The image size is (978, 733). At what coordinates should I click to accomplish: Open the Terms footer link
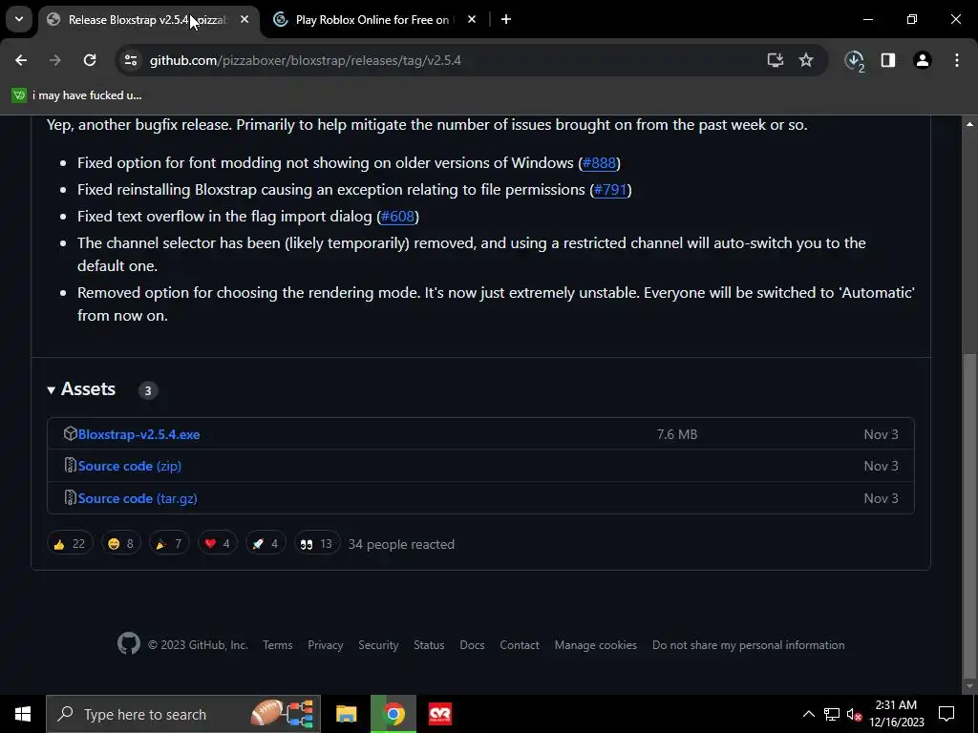pos(278,645)
